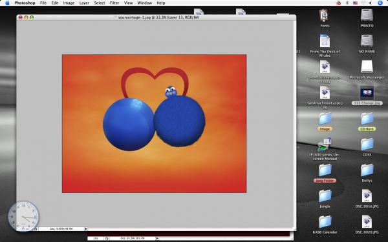Open background document status bar arrow
Screen dimensions: 388x242
click(x=157, y=238)
